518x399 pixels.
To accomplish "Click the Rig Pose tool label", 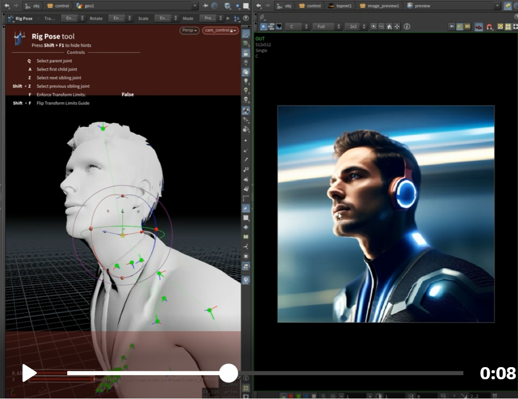I will pos(24,19).
